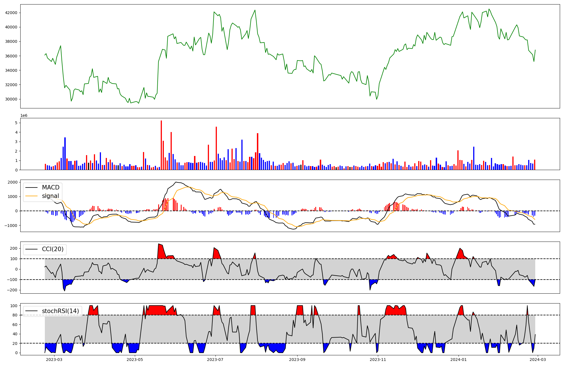Screen dimensions: 564x366
Task: Click the 2023-03 date axis label
Action: (54, 360)
